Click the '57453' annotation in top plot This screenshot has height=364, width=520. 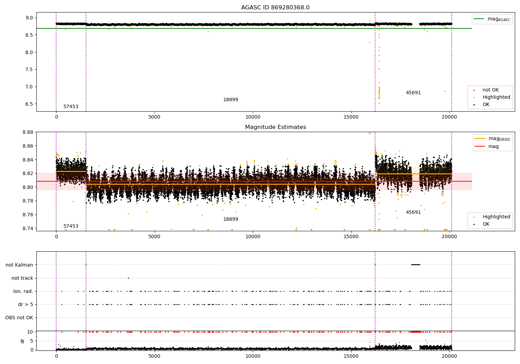click(71, 107)
